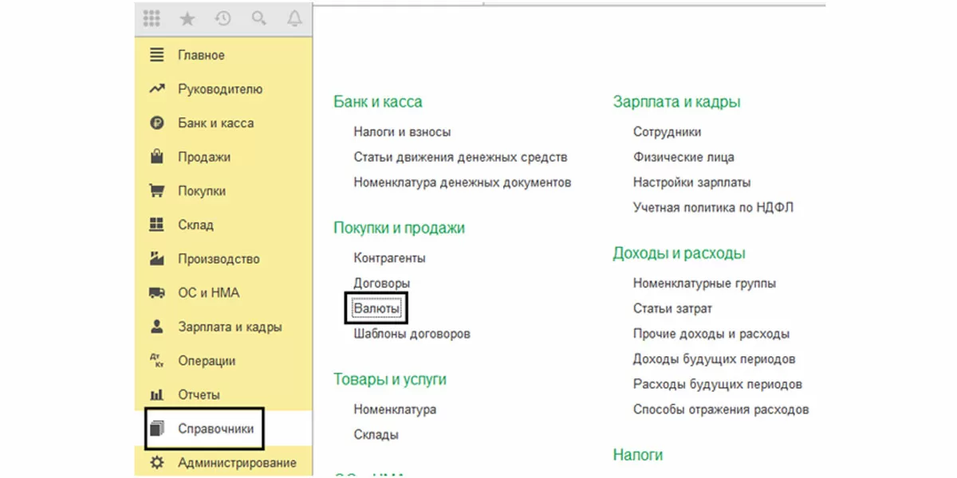Click the search magnifier icon
Image resolution: width=957 pixels, height=478 pixels.
(258, 18)
